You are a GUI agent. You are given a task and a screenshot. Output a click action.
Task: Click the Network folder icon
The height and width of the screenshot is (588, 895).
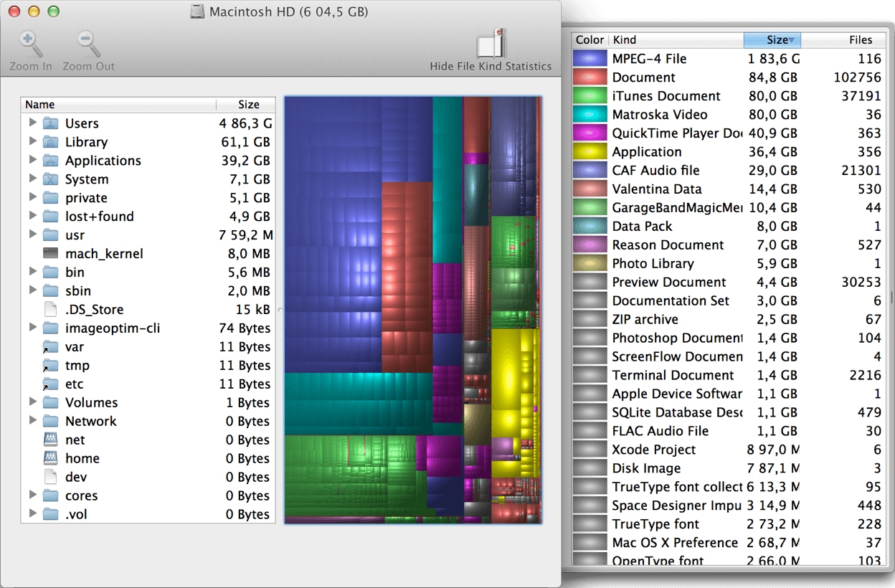point(50,422)
